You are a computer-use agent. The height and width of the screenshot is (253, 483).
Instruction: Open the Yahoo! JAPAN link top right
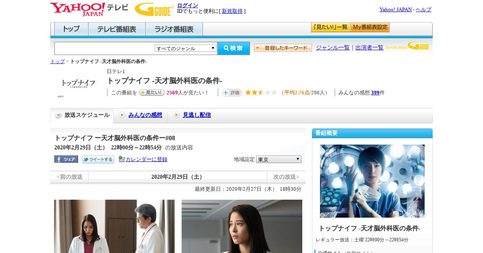396,9
